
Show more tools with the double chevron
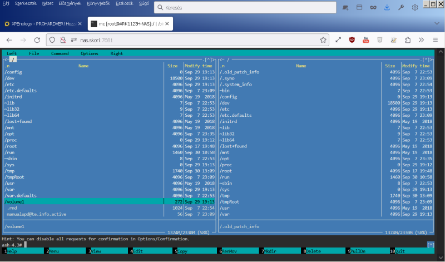(x=421, y=40)
